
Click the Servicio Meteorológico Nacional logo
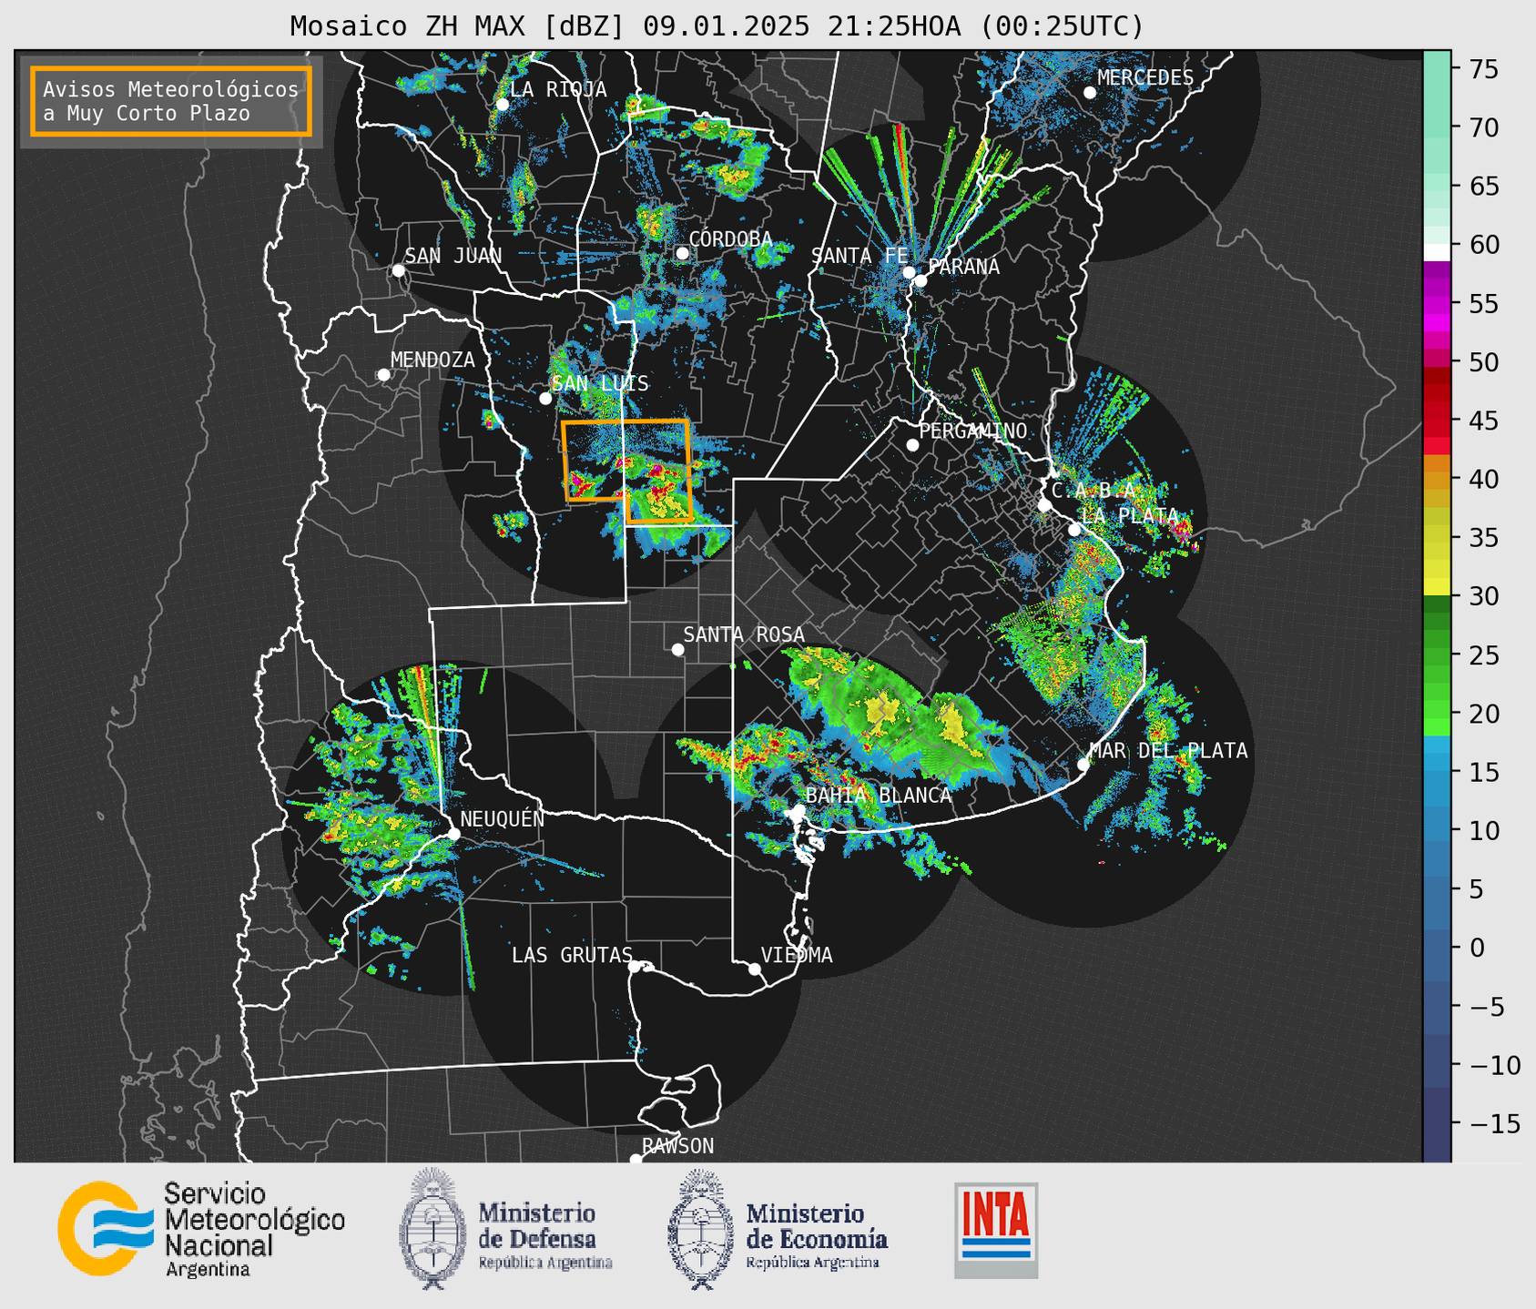[x=104, y=1229]
